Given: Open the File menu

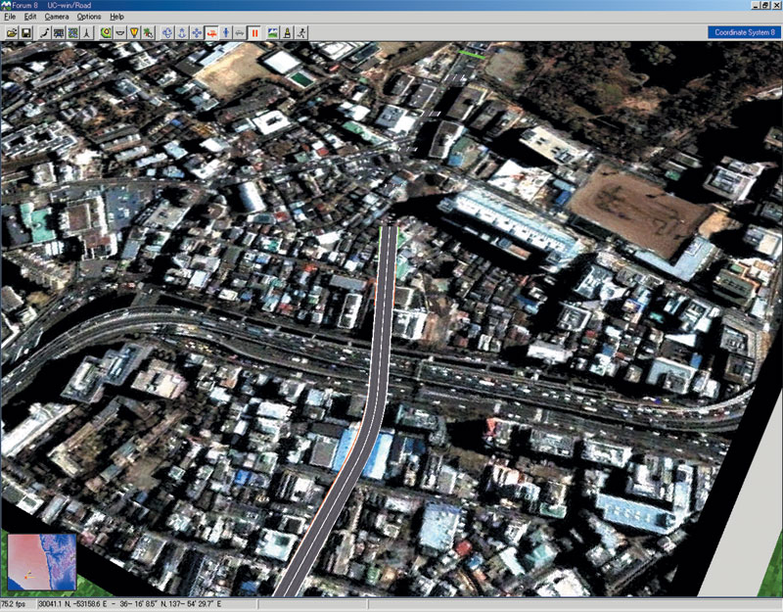Looking at the screenshot, I should tap(10, 17).
